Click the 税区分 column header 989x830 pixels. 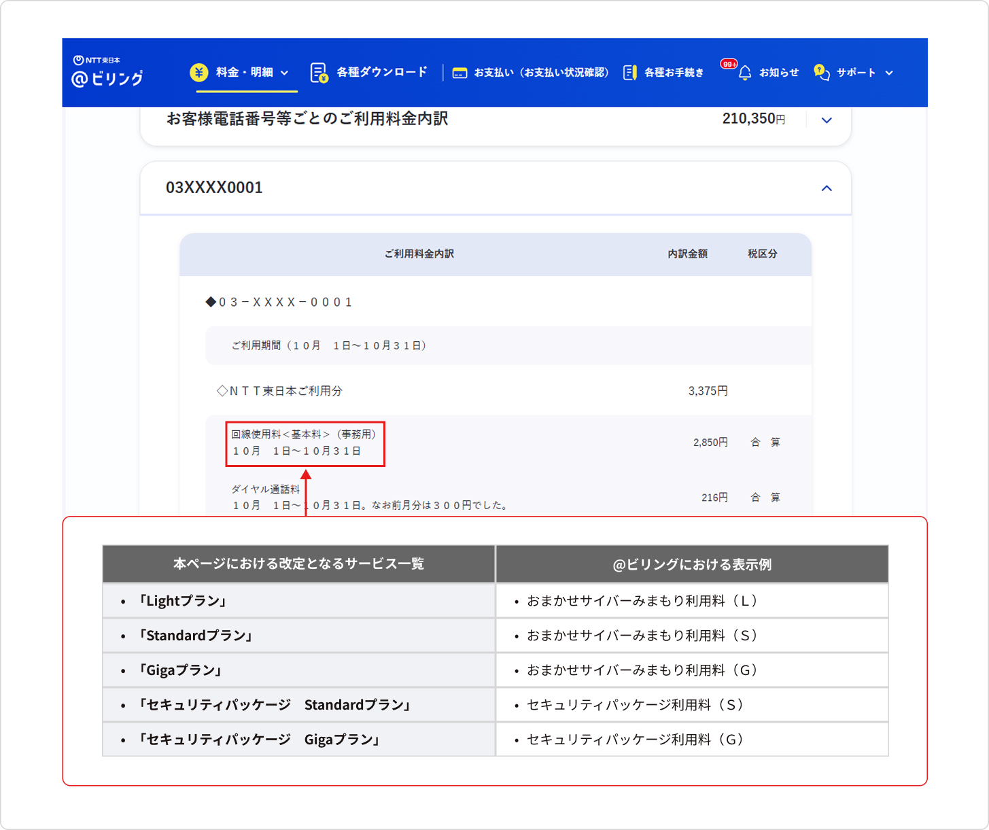(762, 254)
